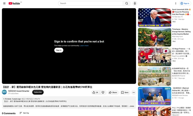193x116 pixels.
Task: Click the #室內設計 hashtag
Action: (x=30, y=99)
